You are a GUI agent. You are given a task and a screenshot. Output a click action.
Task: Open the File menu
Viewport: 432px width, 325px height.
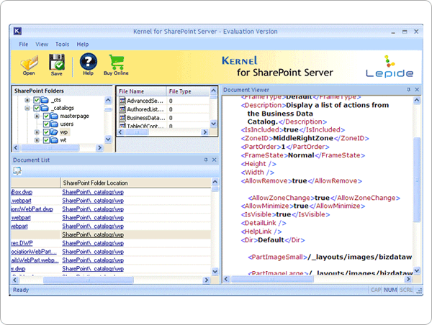(x=24, y=44)
